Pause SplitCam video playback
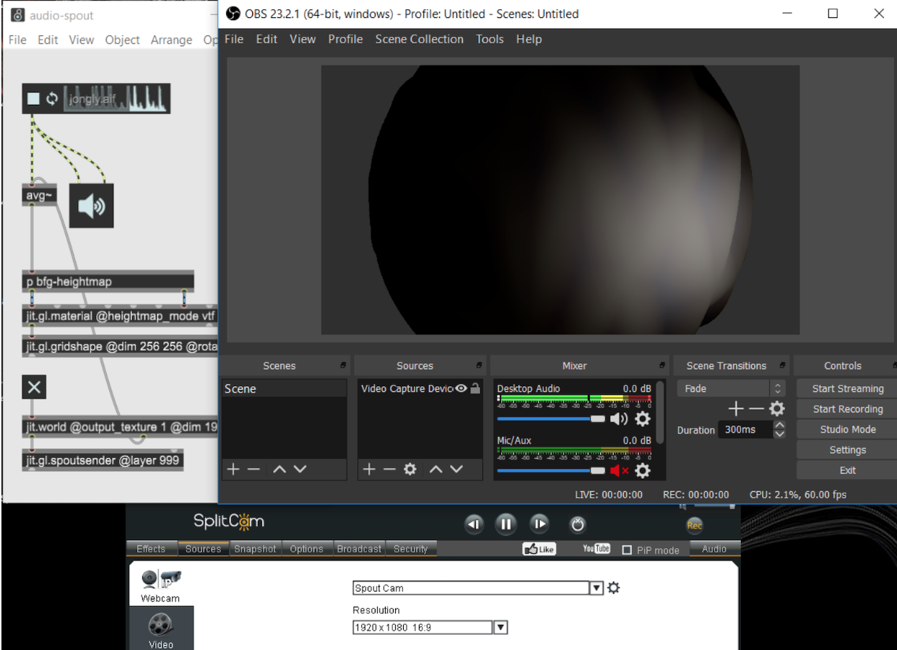897x650 pixels. (506, 524)
